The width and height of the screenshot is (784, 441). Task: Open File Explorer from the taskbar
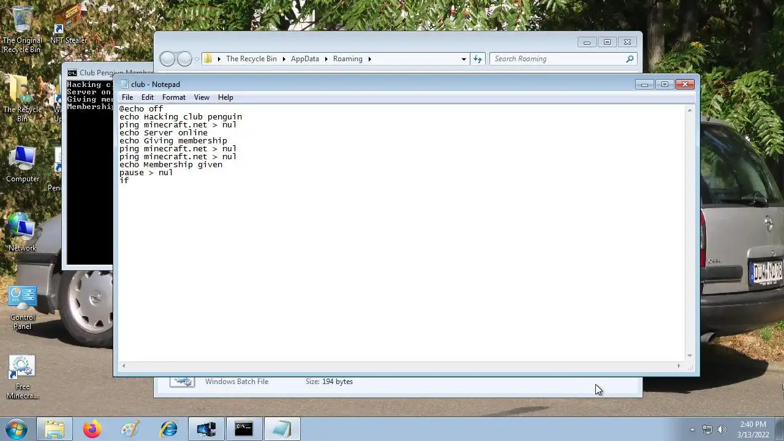coord(55,429)
